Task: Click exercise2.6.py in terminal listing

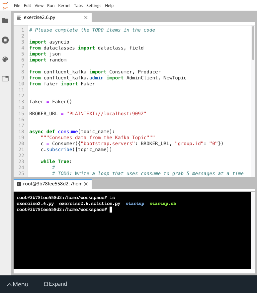Action: (x=35, y=204)
